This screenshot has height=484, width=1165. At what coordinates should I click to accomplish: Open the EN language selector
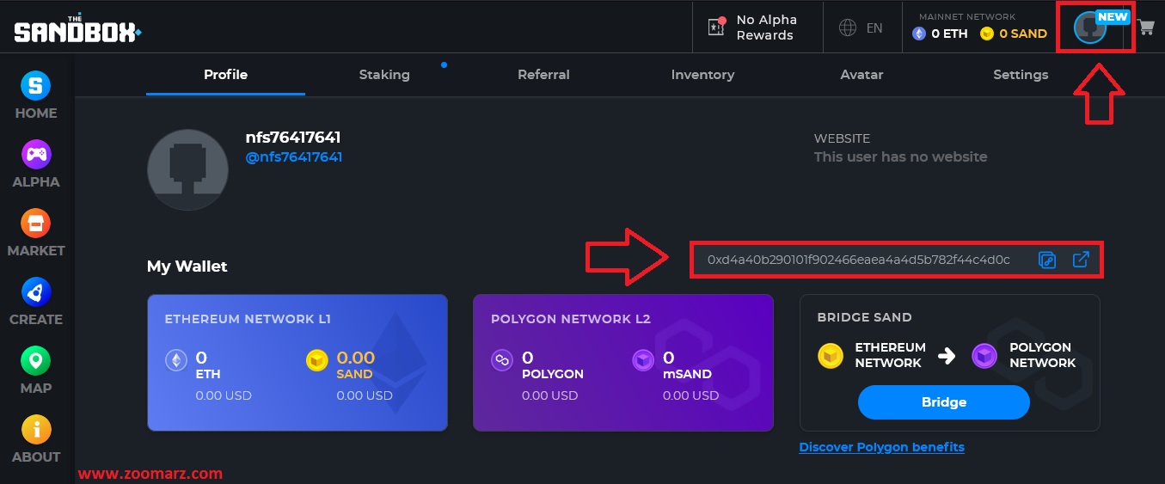point(861,28)
